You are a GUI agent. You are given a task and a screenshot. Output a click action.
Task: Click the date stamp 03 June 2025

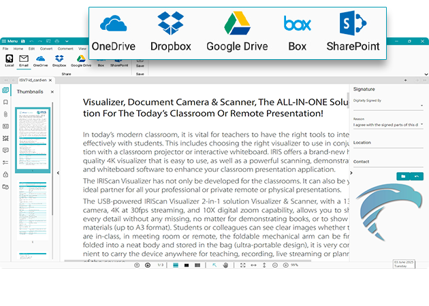point(404,264)
